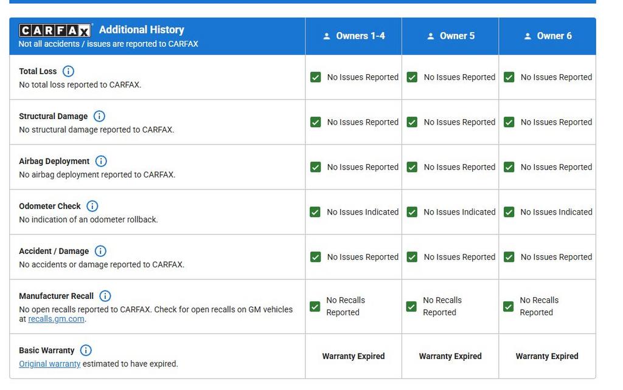Image resolution: width=623 pixels, height=390 pixels.
Task: Click the Basic Warranty info icon
Action: click(x=86, y=351)
